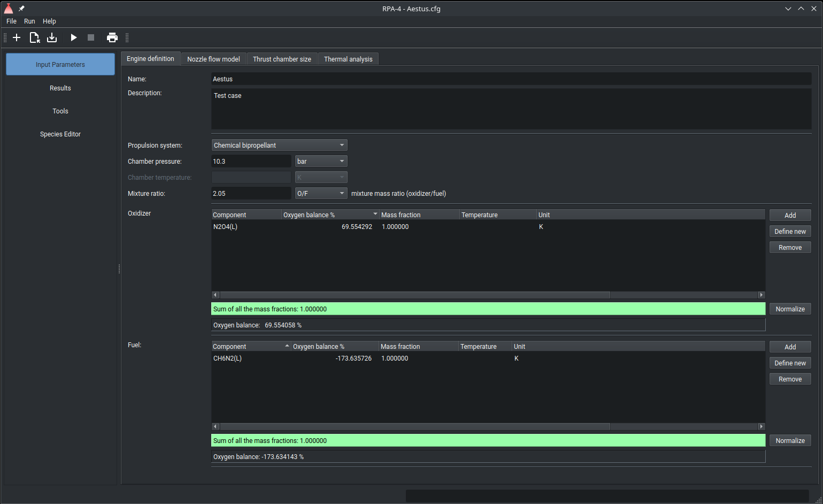Click the Save download-arrow toolbar icon
The image size is (823, 504).
click(x=52, y=37)
